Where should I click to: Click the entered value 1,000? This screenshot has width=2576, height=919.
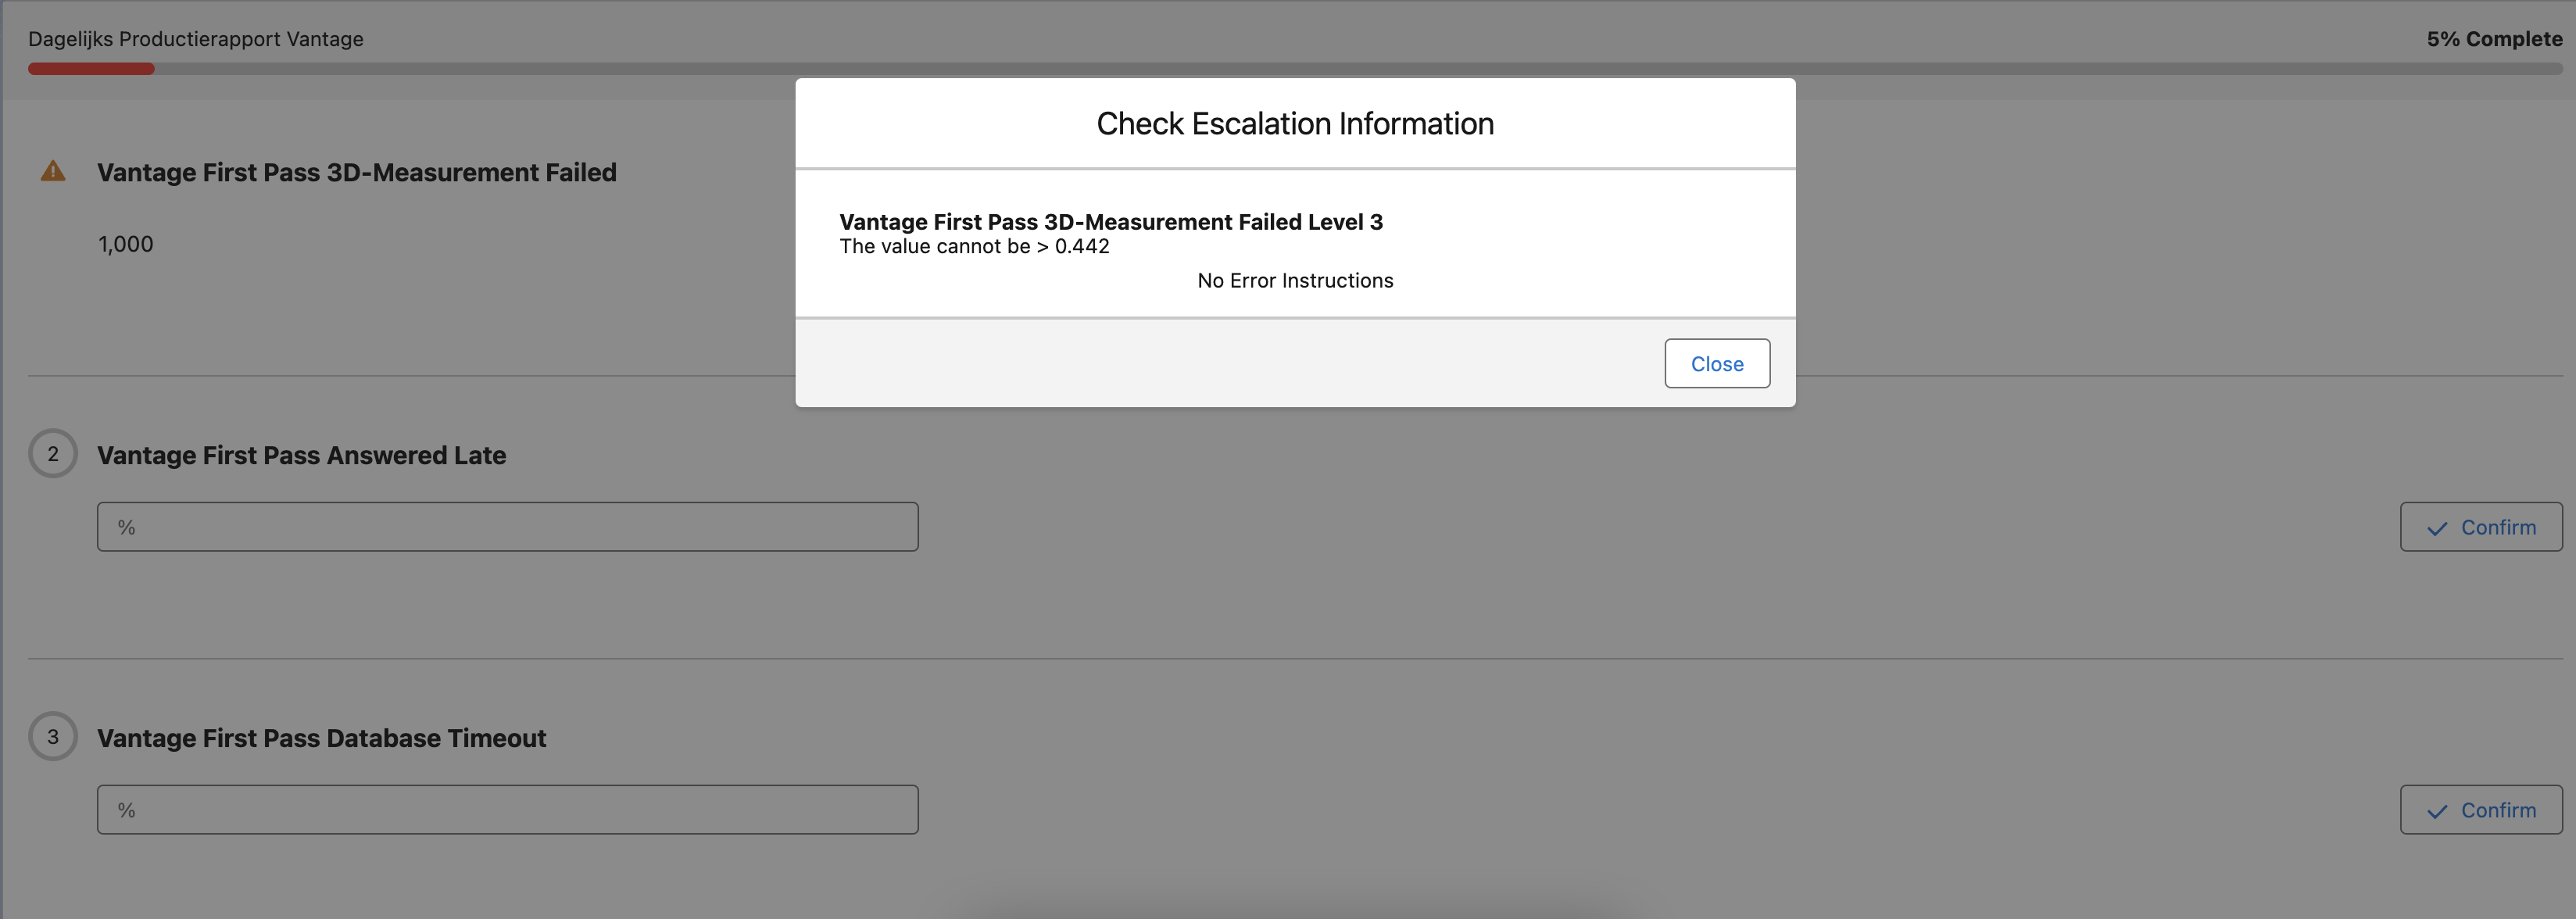(x=126, y=245)
